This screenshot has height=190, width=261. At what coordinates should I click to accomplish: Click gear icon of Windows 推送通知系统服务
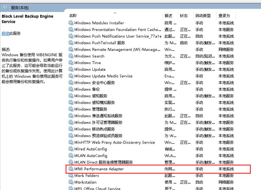71,115
